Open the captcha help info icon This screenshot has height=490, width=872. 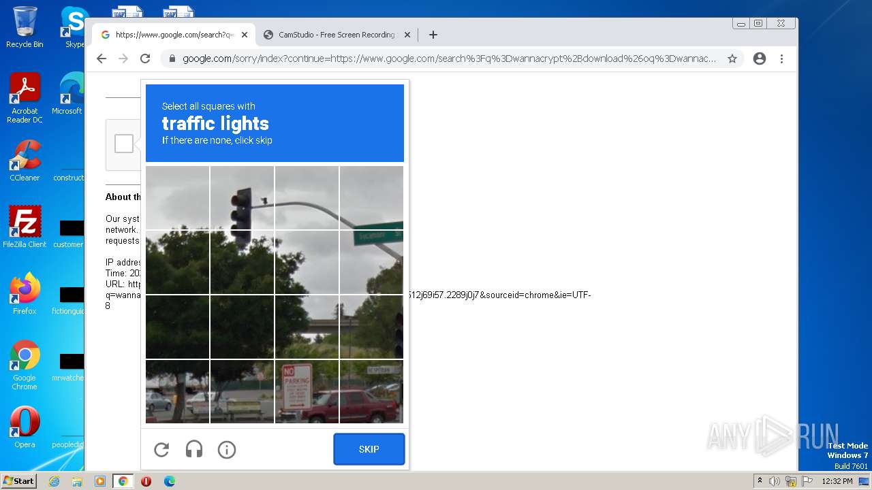[227, 449]
